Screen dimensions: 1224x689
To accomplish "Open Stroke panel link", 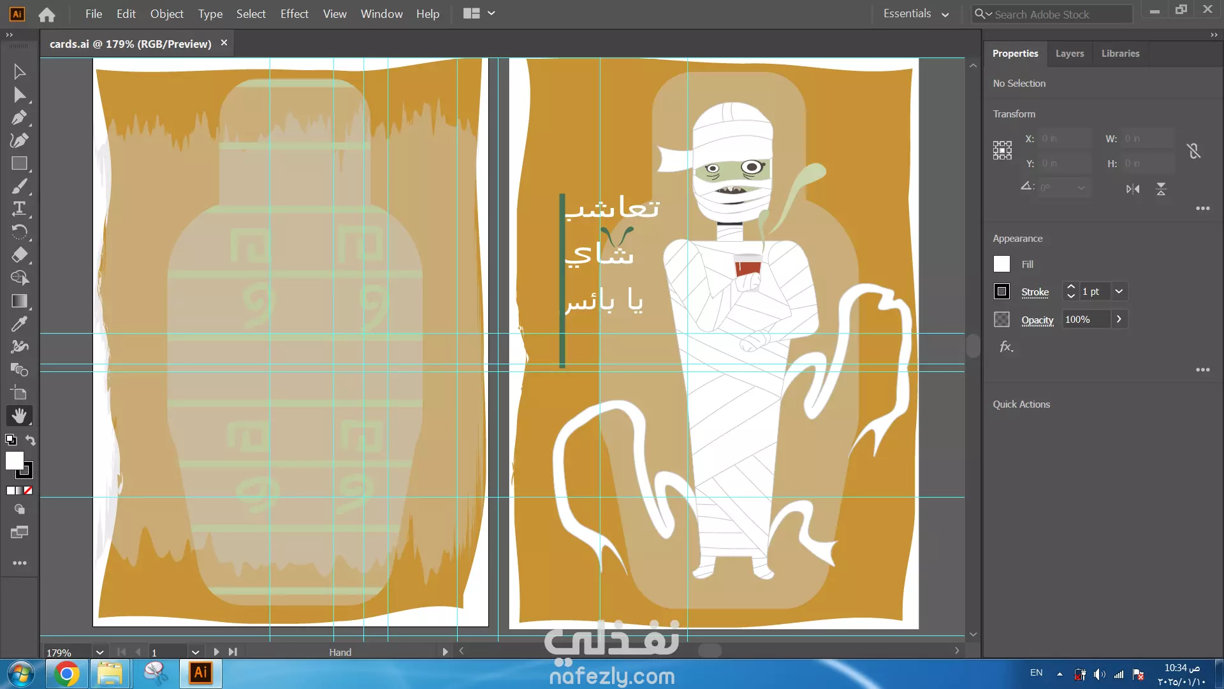I will [x=1035, y=292].
